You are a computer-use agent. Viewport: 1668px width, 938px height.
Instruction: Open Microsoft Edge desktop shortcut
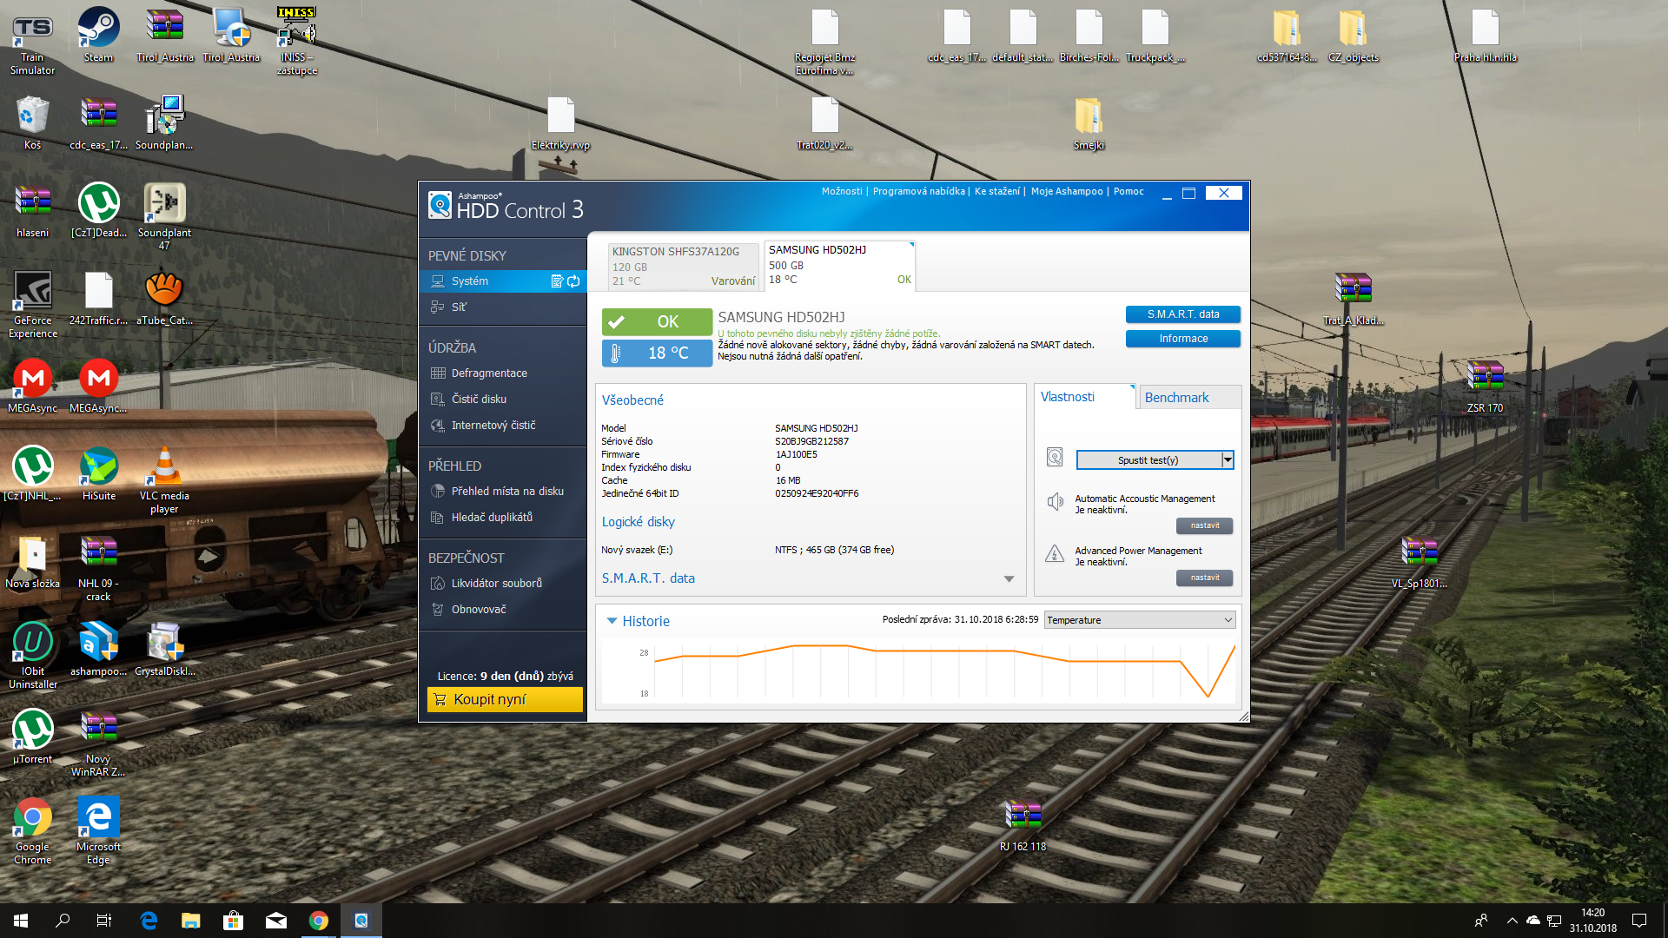point(98,830)
